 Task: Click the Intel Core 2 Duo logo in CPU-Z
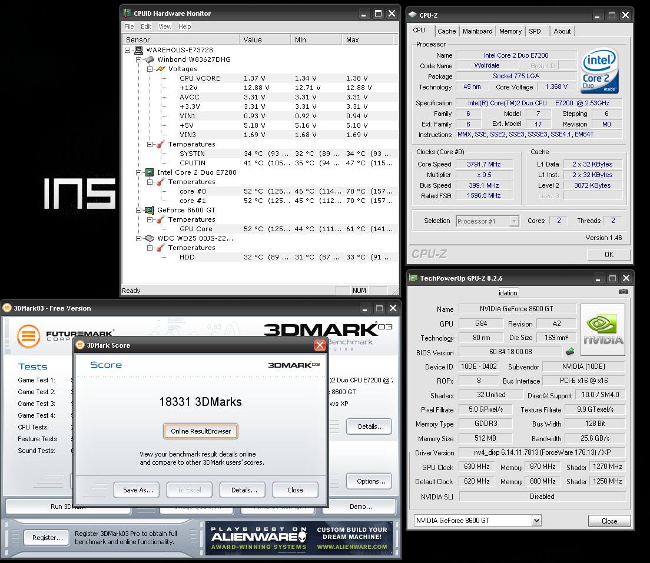click(x=599, y=70)
